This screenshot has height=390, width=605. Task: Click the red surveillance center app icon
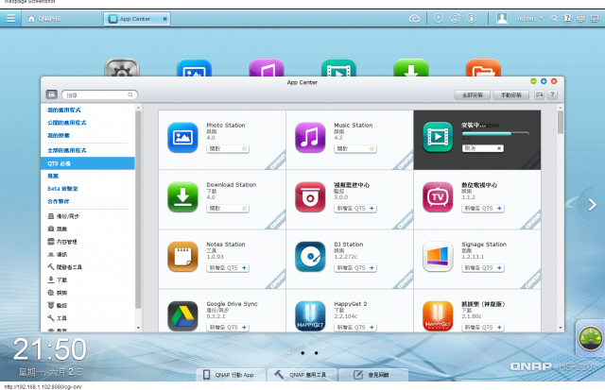click(x=310, y=197)
